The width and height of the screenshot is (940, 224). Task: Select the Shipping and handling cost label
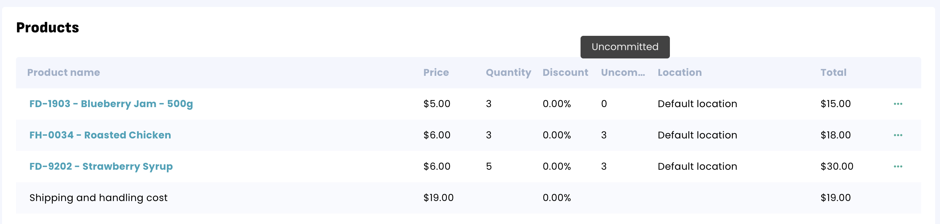98,198
